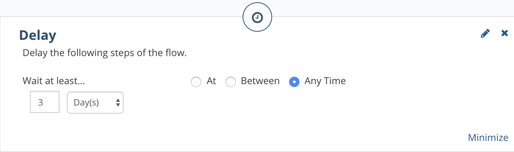Click the "Any Time" label text
Image resolution: width=514 pixels, height=152 pixels.
click(x=325, y=81)
